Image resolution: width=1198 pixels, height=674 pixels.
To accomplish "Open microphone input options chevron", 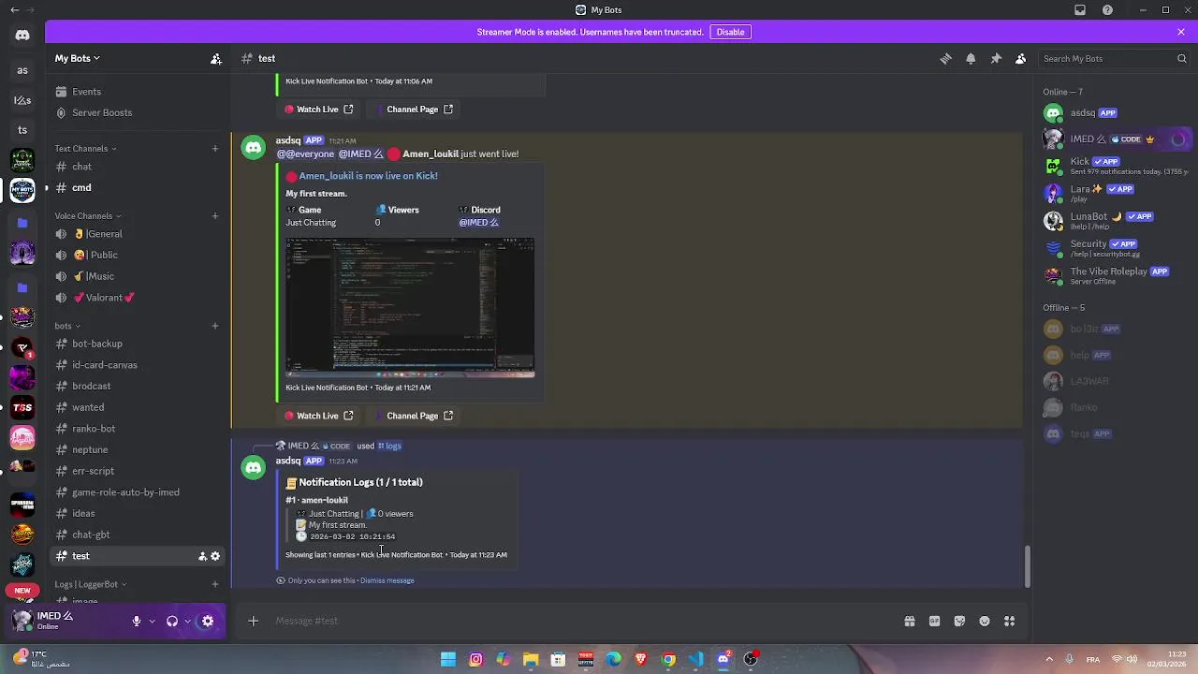I will (152, 621).
